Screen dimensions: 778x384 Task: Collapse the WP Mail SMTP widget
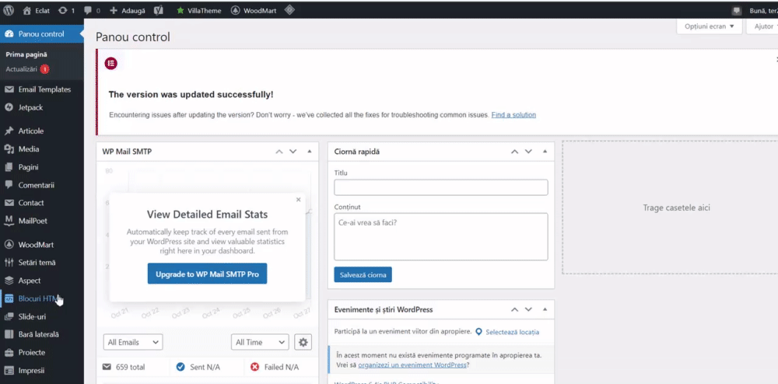click(x=310, y=152)
